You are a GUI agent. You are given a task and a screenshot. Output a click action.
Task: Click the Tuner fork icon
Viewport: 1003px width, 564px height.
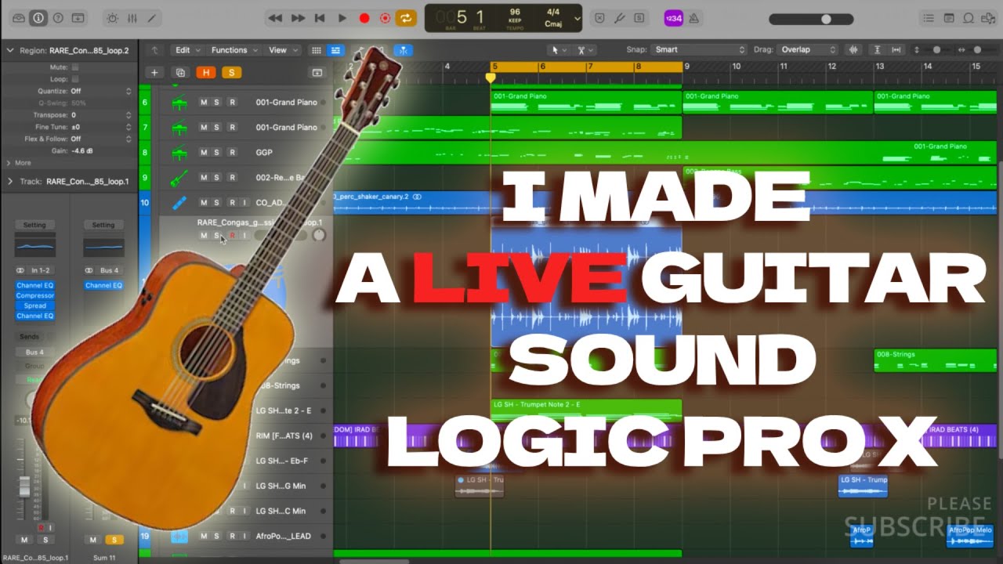coord(620,17)
